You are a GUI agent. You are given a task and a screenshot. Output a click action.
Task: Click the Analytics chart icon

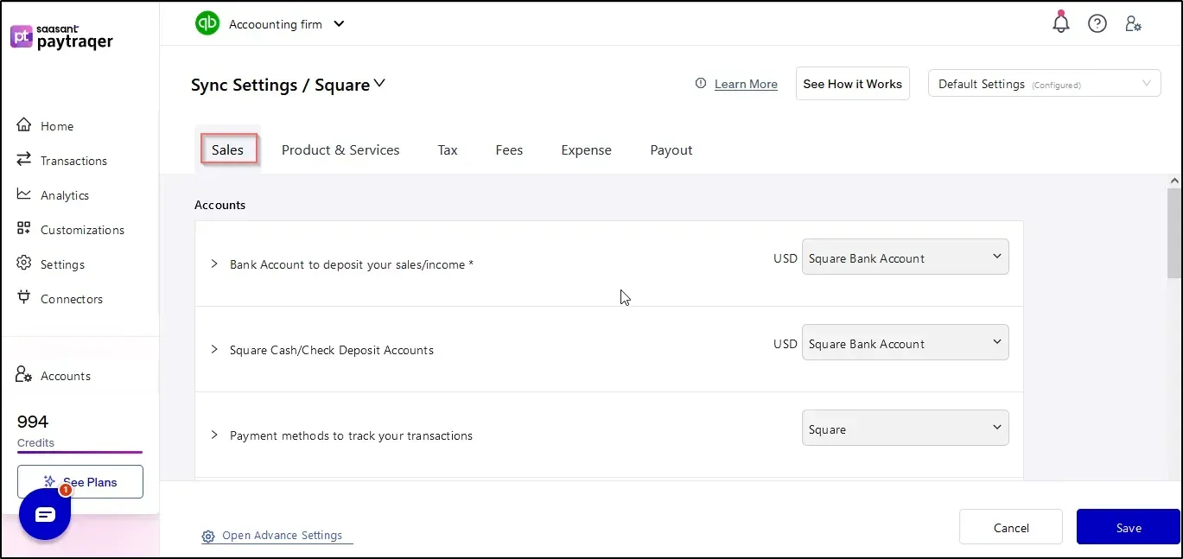[x=24, y=194]
